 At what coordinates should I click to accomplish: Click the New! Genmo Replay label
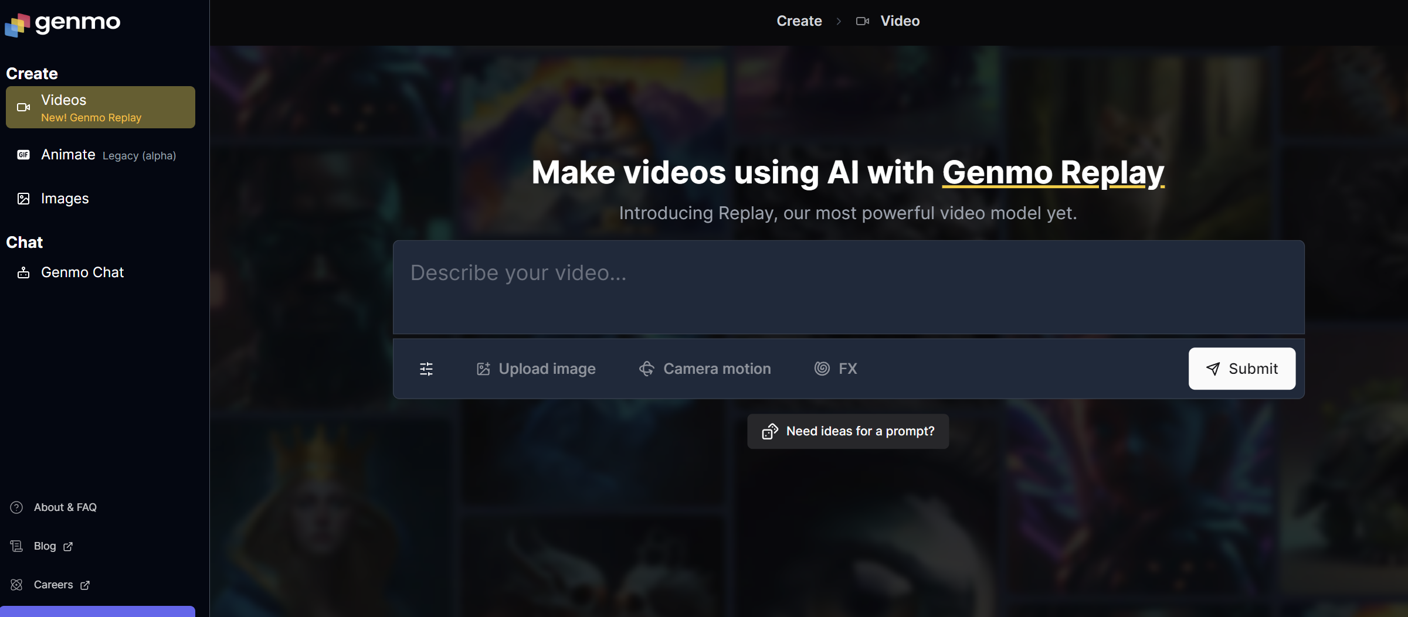91,118
